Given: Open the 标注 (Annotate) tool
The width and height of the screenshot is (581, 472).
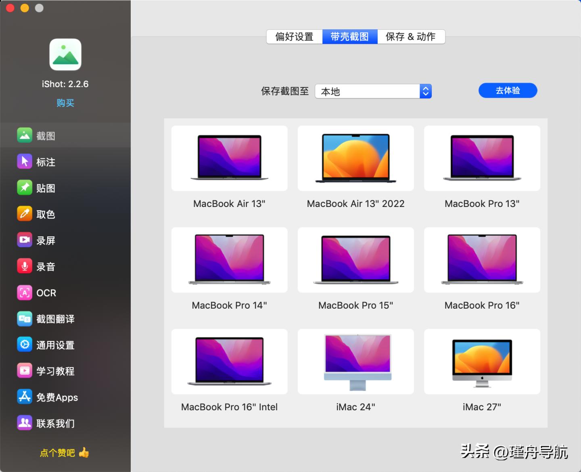Looking at the screenshot, I should tap(46, 161).
